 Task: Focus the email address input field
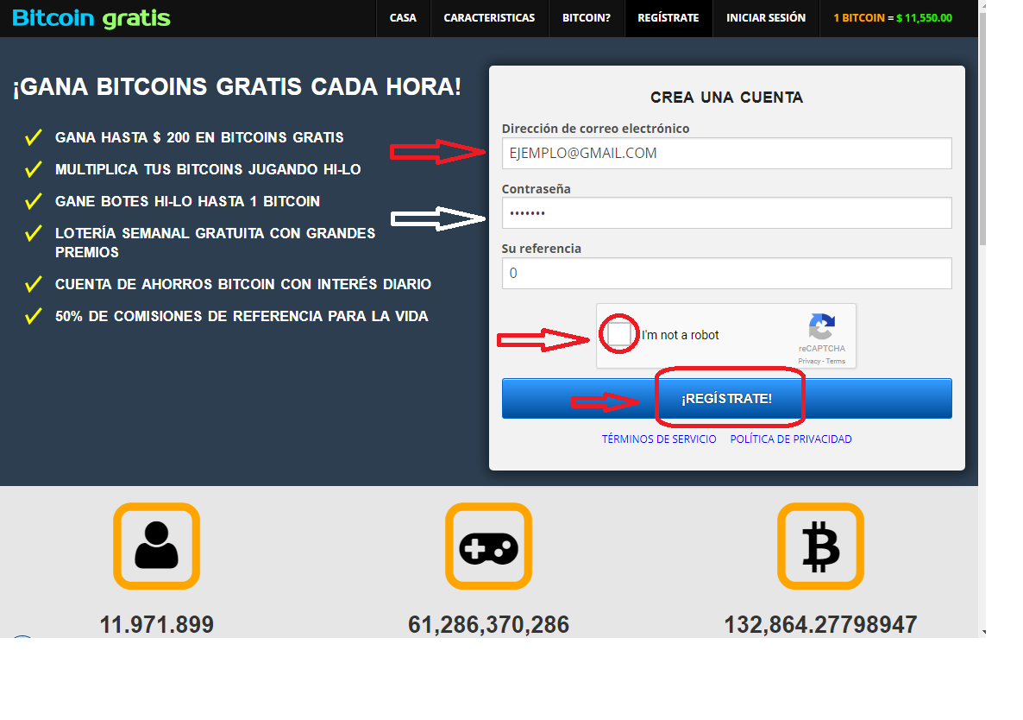726,154
